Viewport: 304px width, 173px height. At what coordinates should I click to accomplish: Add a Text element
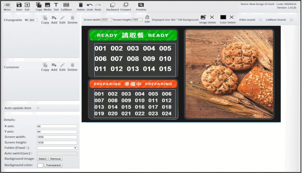[x=56, y=6]
